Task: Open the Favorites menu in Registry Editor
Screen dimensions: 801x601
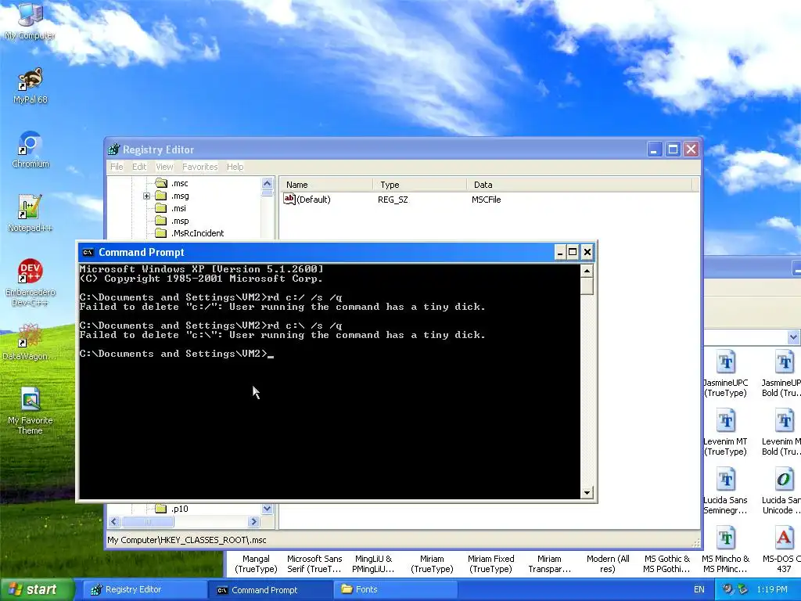Action: [x=199, y=167]
